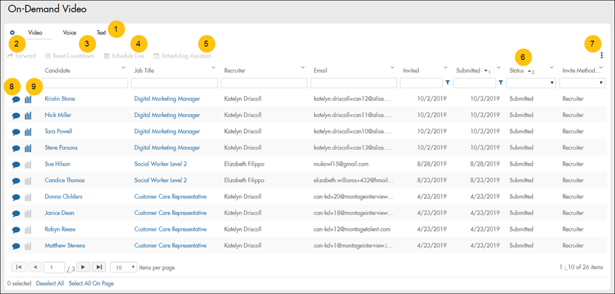Open comments icon for Kristin Stone

[x=15, y=99]
